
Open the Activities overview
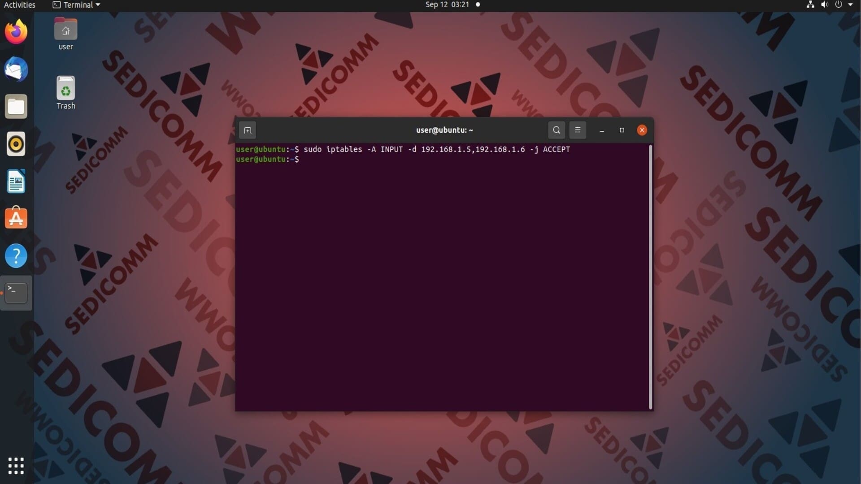click(20, 5)
